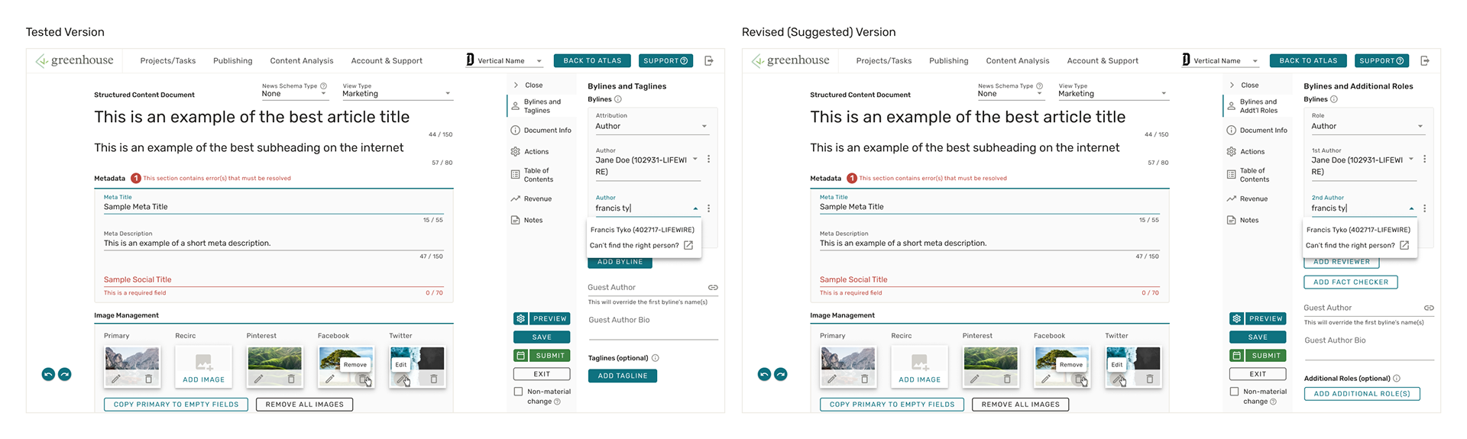Click logout icon in Revised Version header
This screenshot has width=1467, height=439.
tap(1425, 60)
